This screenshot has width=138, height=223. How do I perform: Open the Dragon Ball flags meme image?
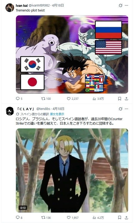pyautogui.click(x=72, y=54)
